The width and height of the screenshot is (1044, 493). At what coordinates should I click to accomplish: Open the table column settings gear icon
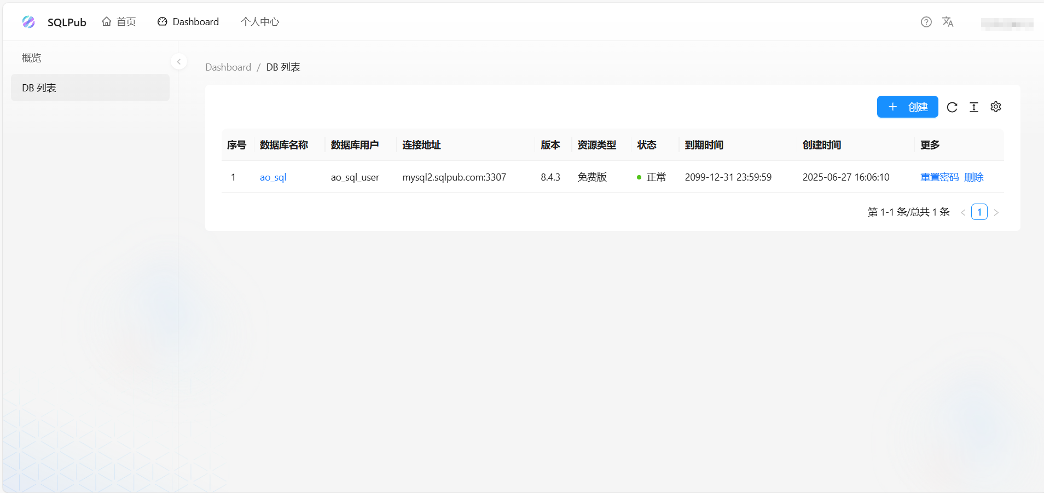996,107
